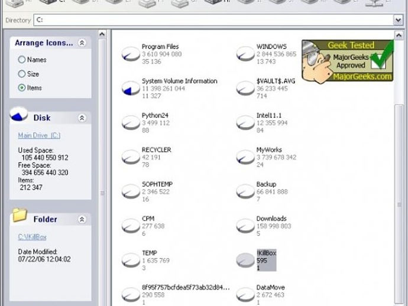Arrange icons by Names
Screen dimensions: 408x306
point(22,60)
